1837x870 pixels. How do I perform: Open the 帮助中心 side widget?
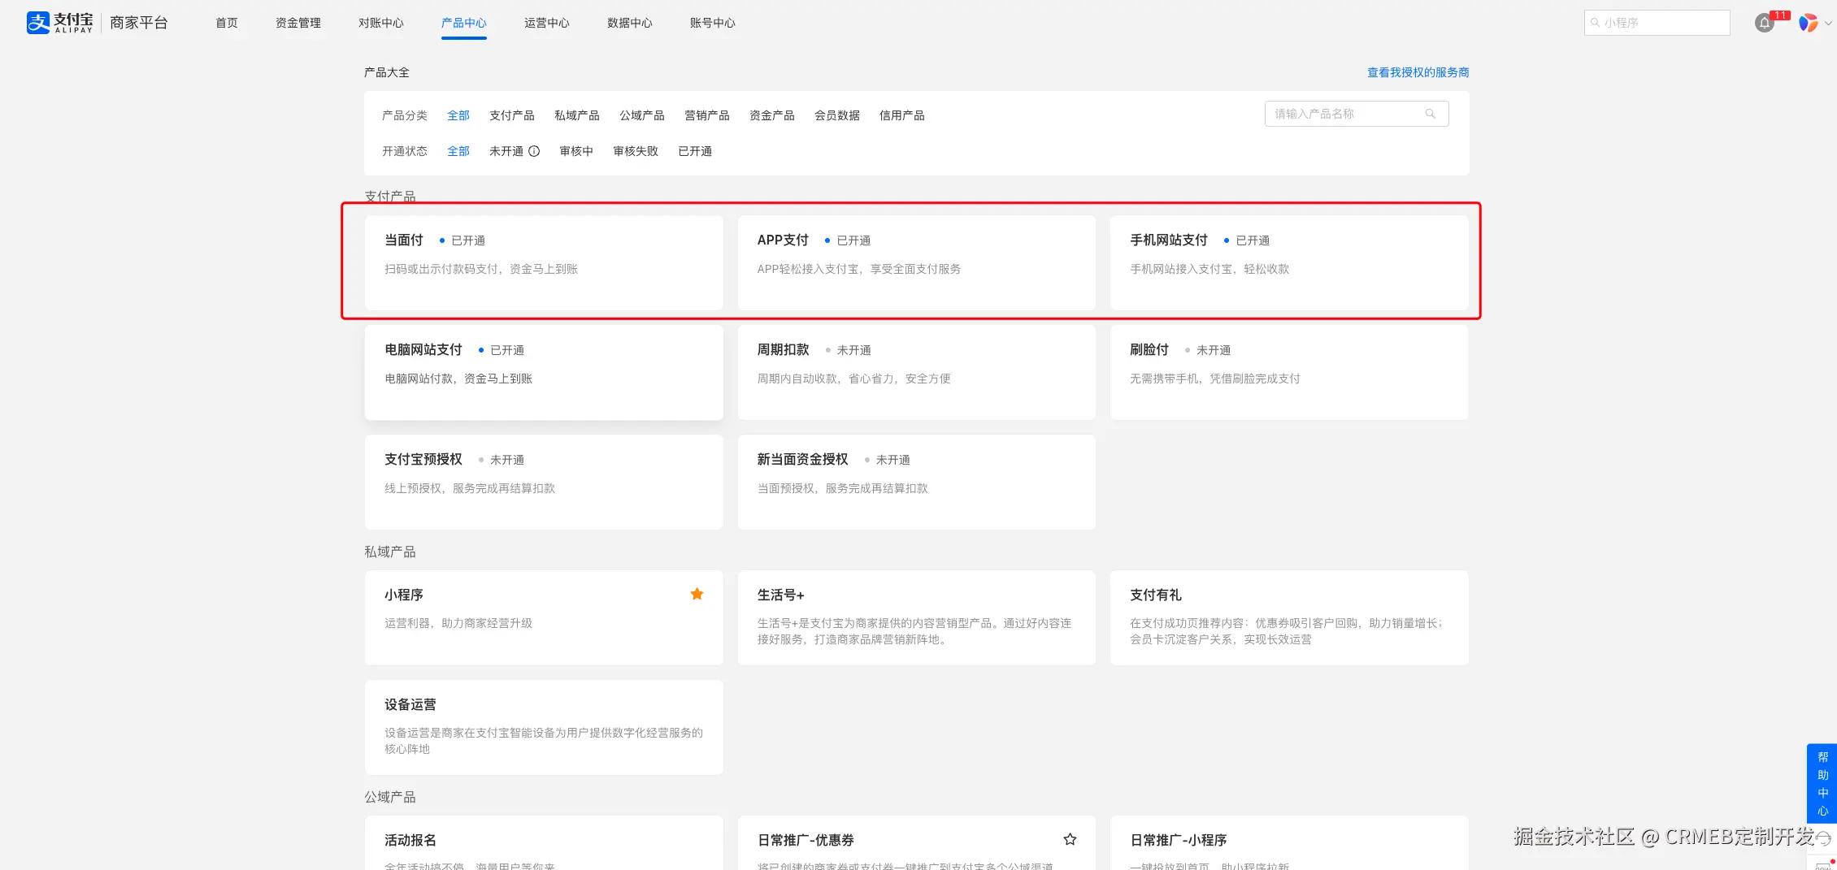point(1822,783)
